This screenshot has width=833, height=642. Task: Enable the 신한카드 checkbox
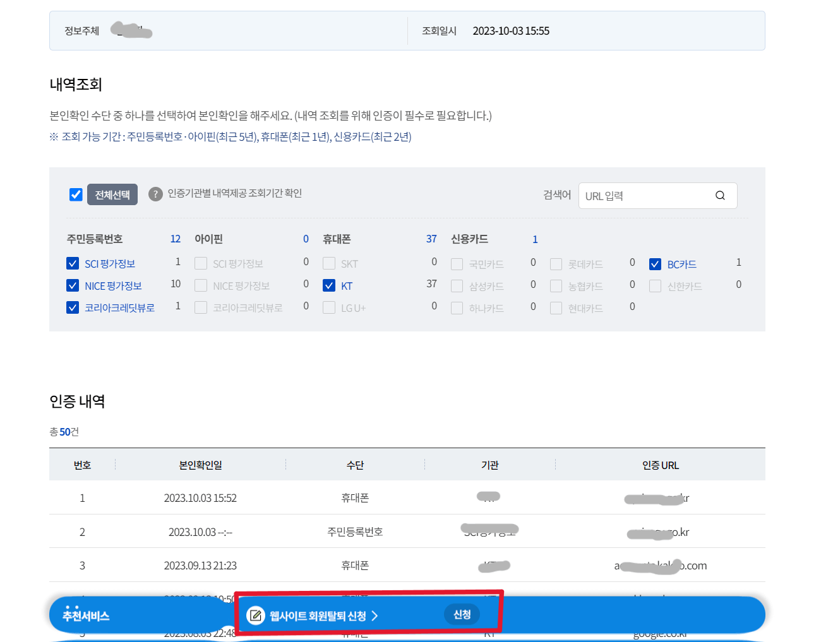pos(655,286)
